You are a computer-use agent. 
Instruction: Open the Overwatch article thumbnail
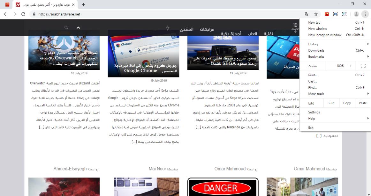[x=64, y=53]
